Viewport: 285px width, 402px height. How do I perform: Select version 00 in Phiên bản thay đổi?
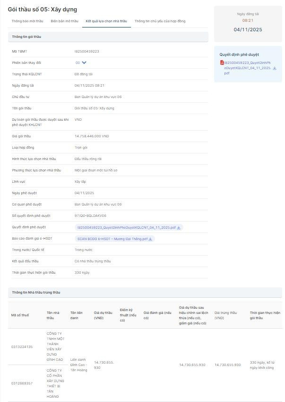[78, 63]
